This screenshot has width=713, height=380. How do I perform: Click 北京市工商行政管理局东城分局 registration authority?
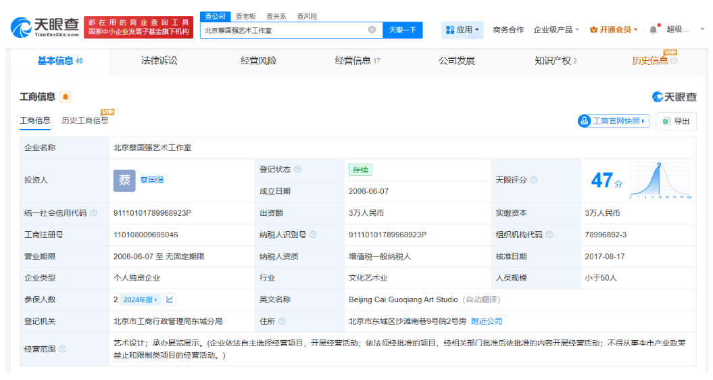168,321
